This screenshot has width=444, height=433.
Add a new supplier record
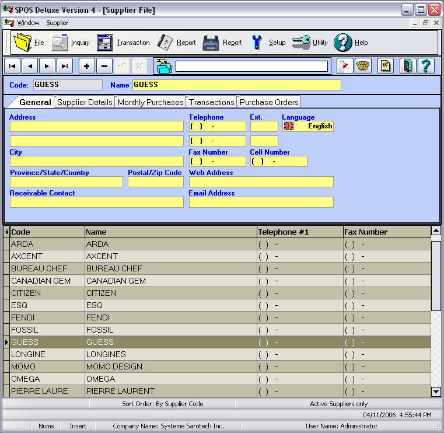(x=87, y=67)
